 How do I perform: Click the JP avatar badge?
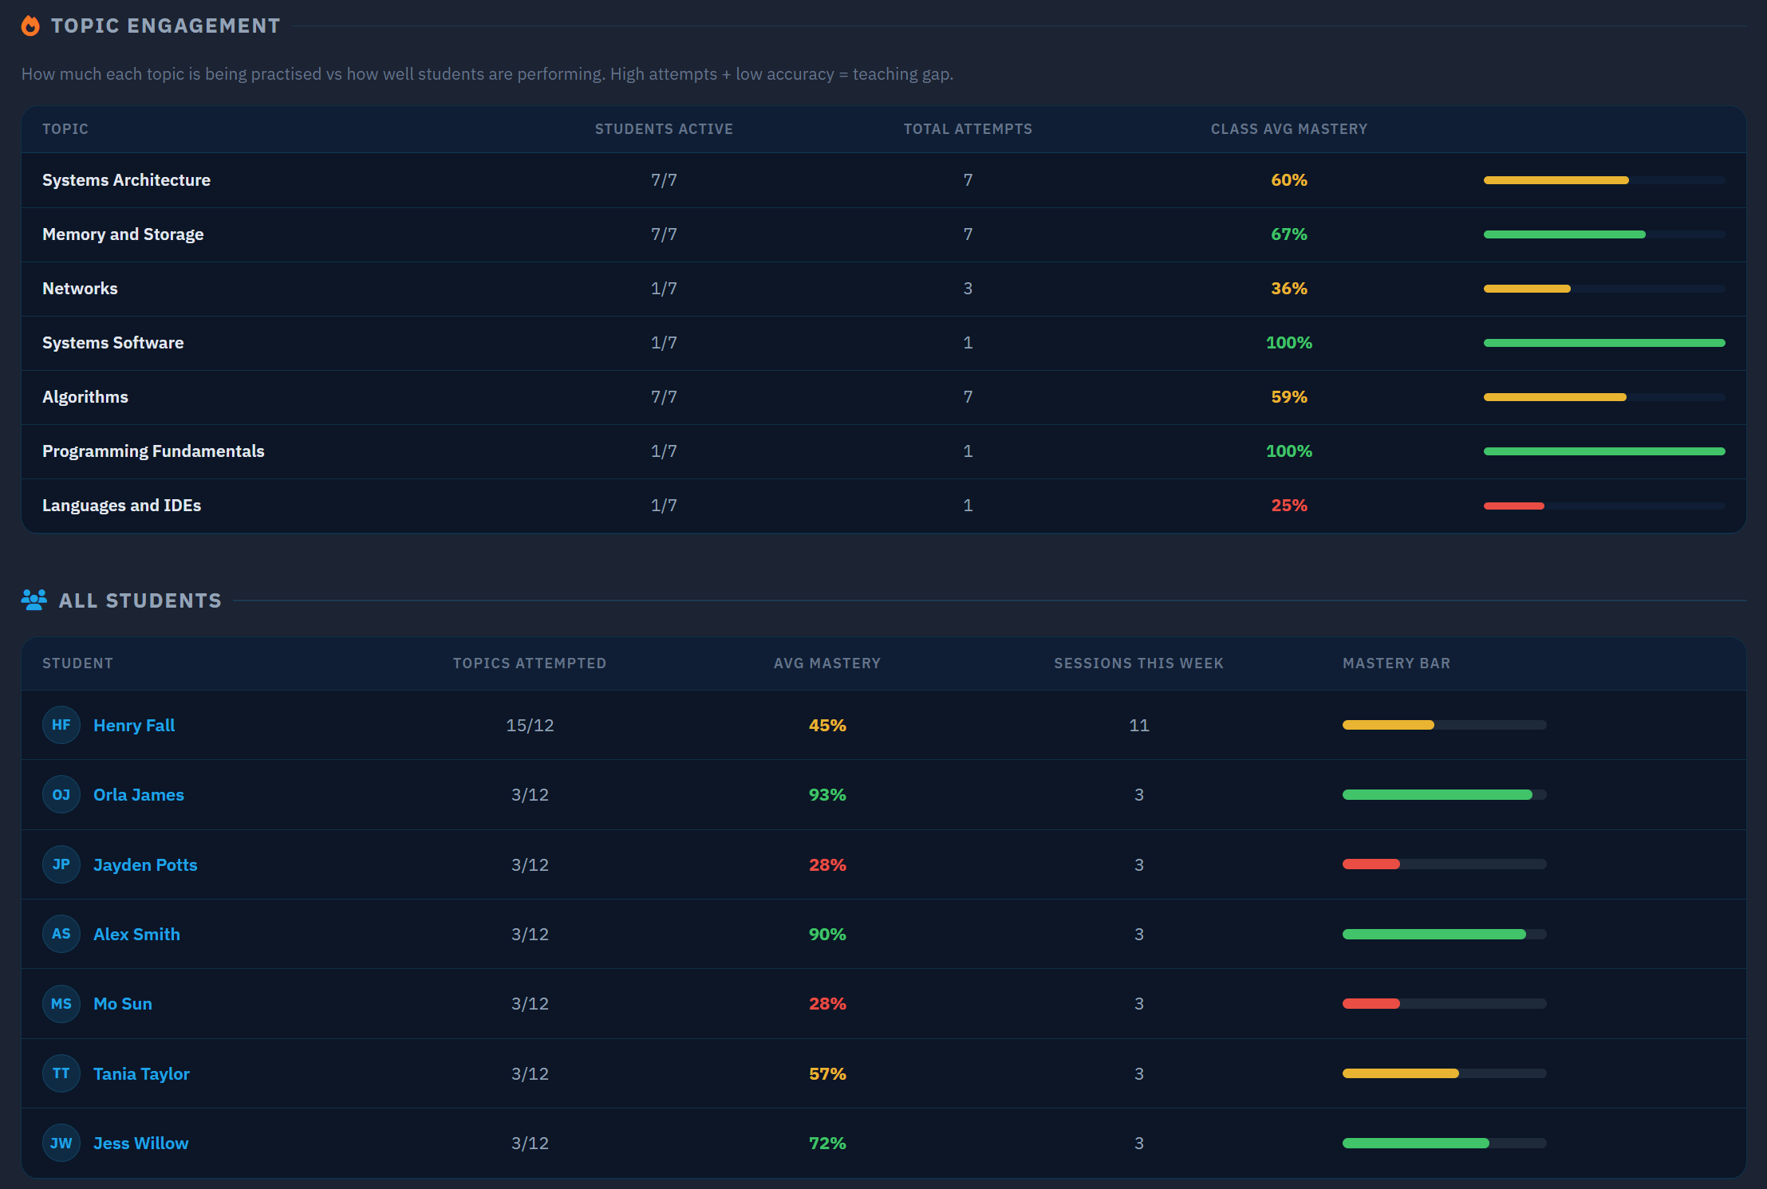pos(61,864)
